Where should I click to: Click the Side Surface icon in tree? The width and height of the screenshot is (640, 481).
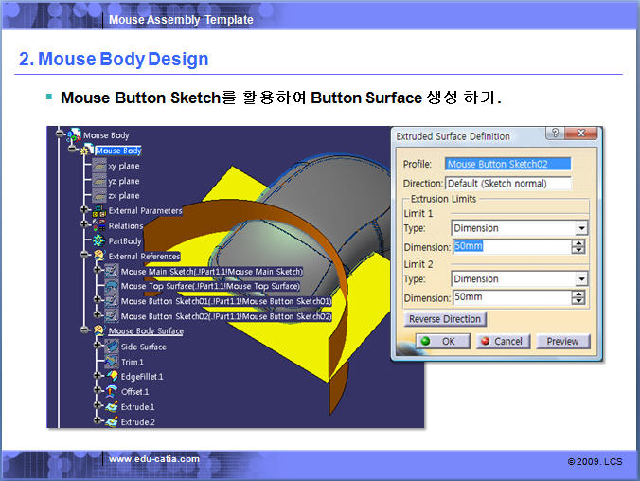(110, 347)
